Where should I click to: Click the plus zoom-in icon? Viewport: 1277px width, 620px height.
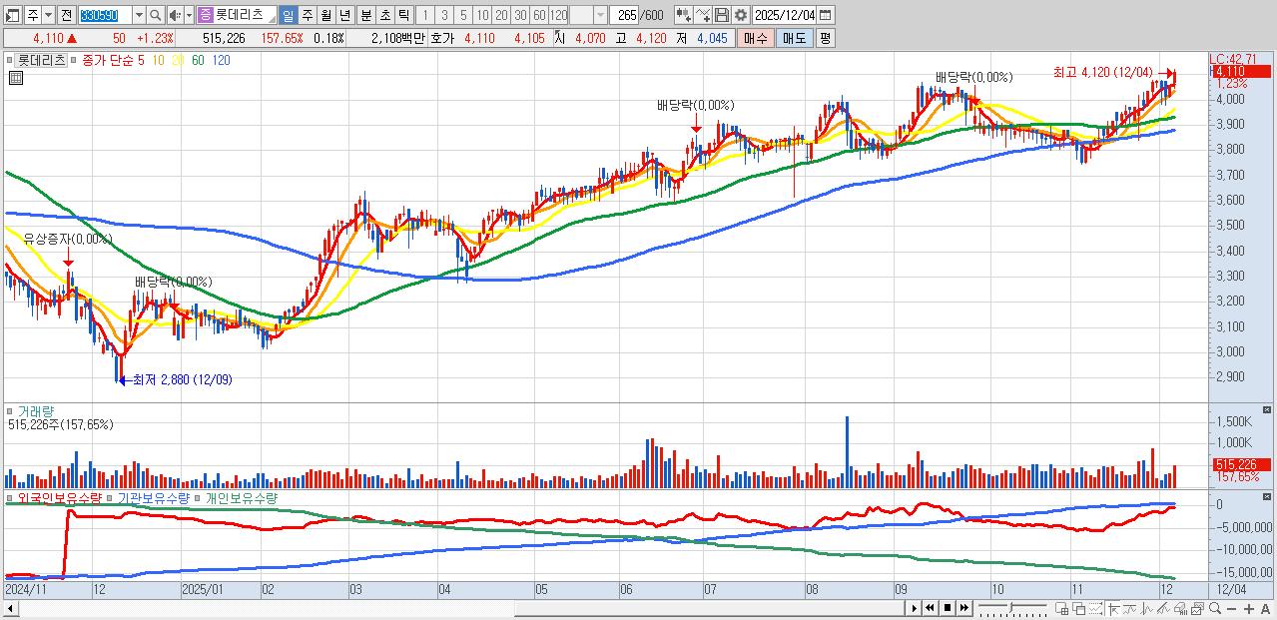click(1249, 608)
